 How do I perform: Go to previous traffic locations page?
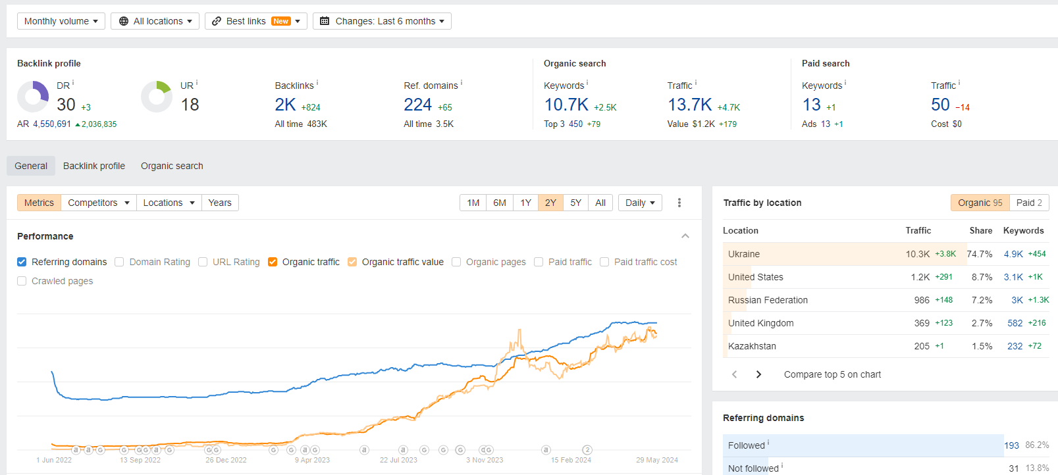(735, 374)
